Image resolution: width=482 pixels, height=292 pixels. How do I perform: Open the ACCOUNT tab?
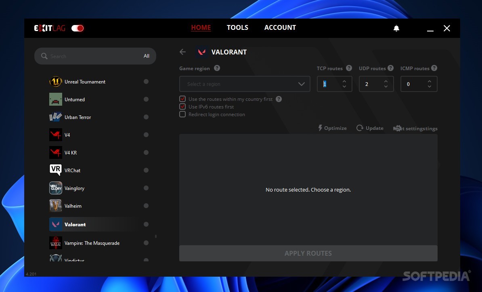point(280,28)
